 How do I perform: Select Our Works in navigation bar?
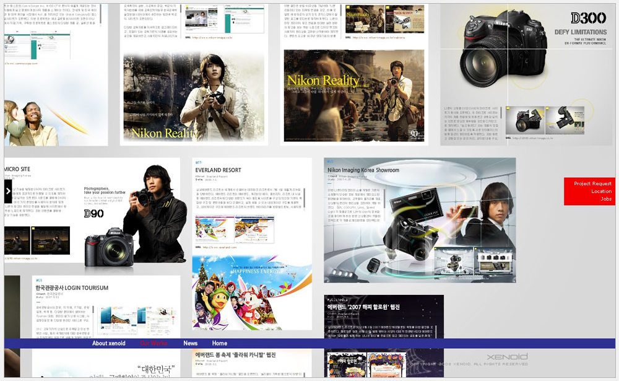pyautogui.click(x=154, y=343)
